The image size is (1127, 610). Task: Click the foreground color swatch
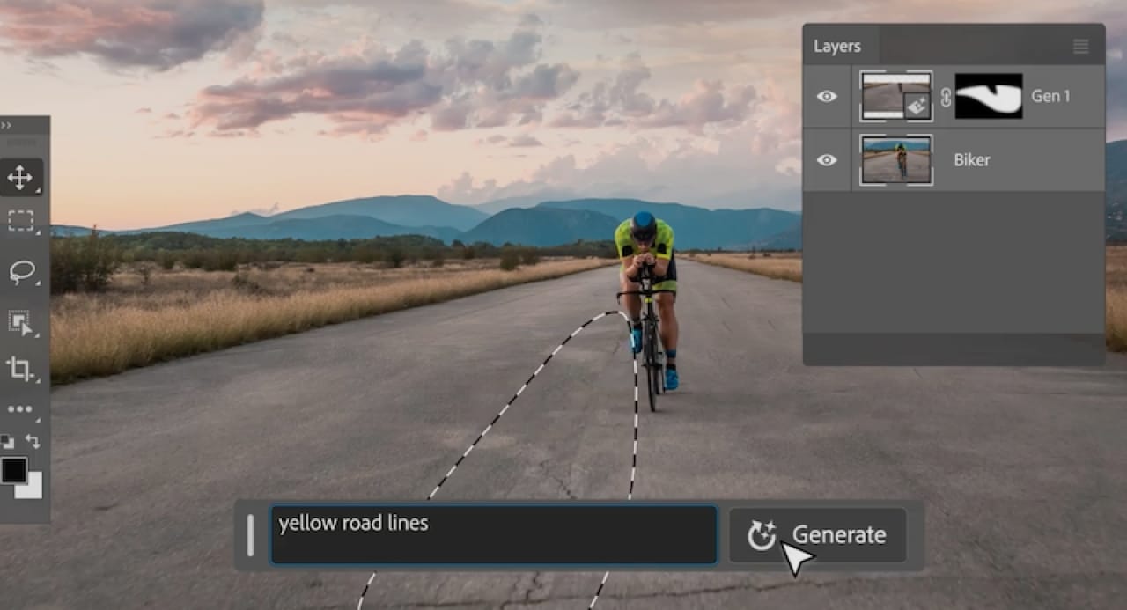[14, 470]
